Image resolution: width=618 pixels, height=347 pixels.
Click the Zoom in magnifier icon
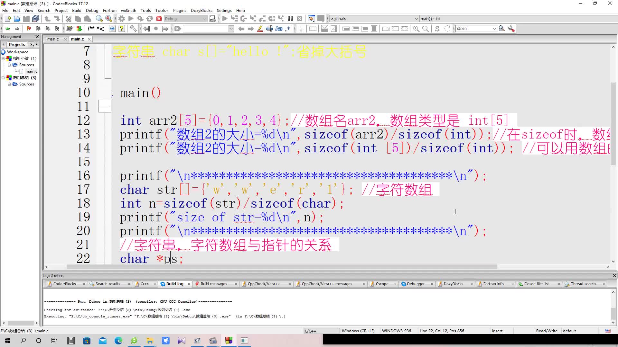[416, 29]
